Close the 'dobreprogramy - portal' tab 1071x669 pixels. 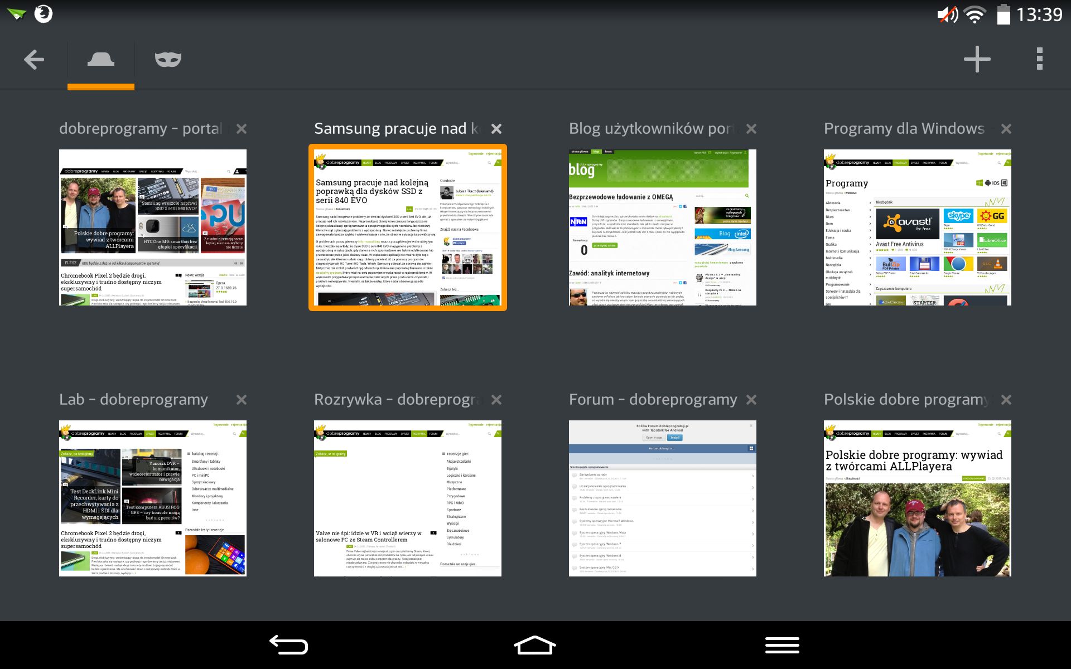coord(241,129)
